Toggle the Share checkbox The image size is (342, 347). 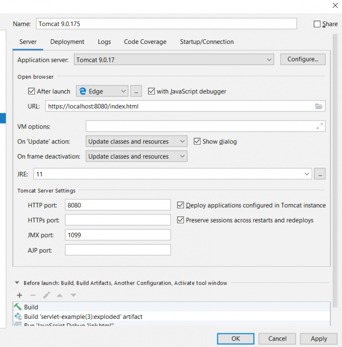click(x=317, y=24)
